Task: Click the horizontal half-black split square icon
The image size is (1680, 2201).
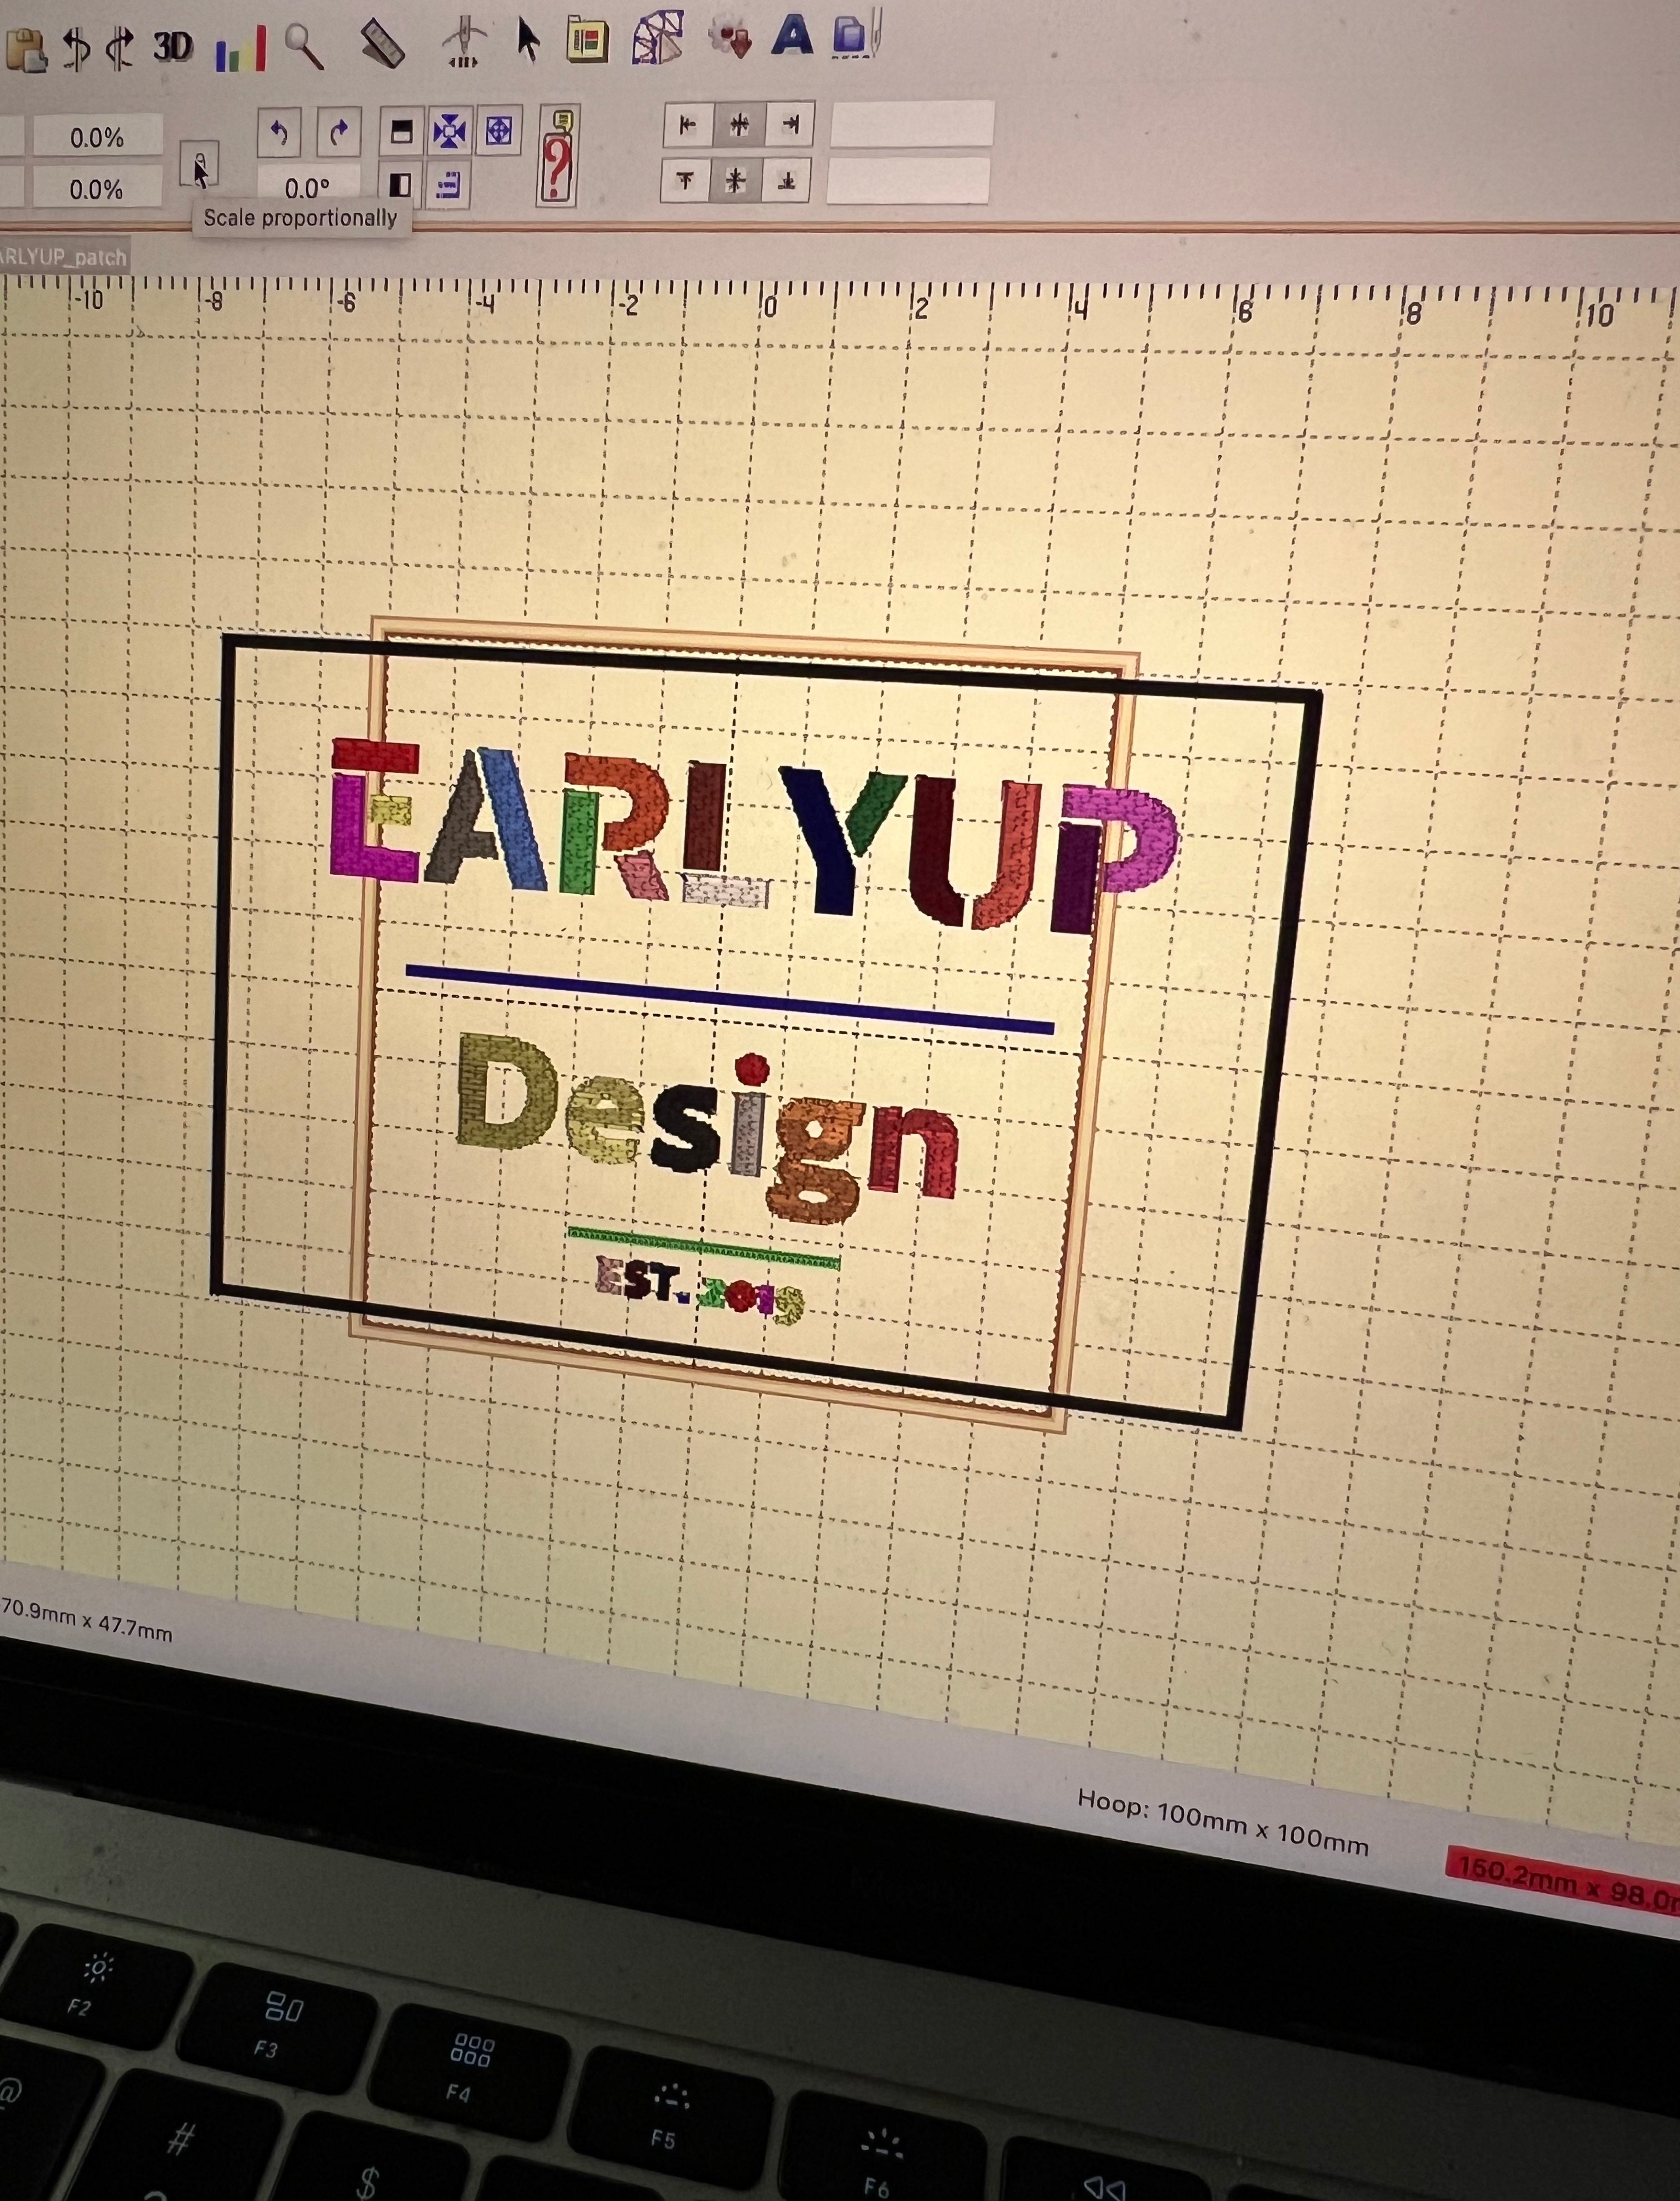Action: tap(401, 131)
